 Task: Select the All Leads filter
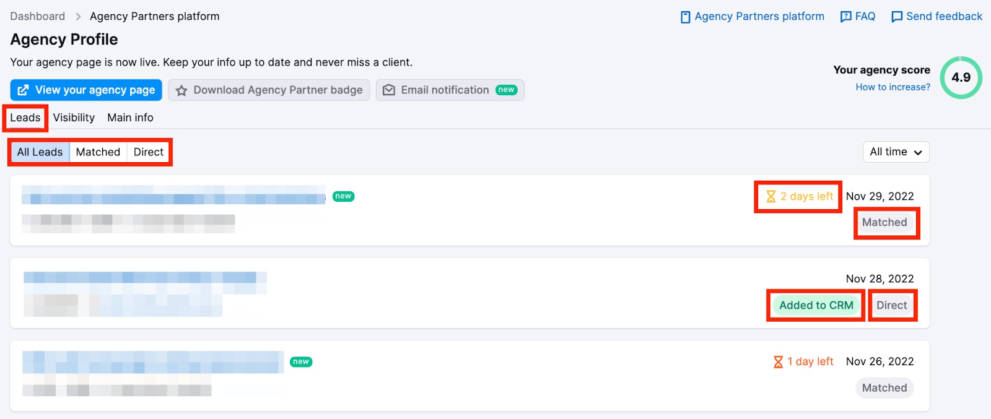(x=40, y=152)
